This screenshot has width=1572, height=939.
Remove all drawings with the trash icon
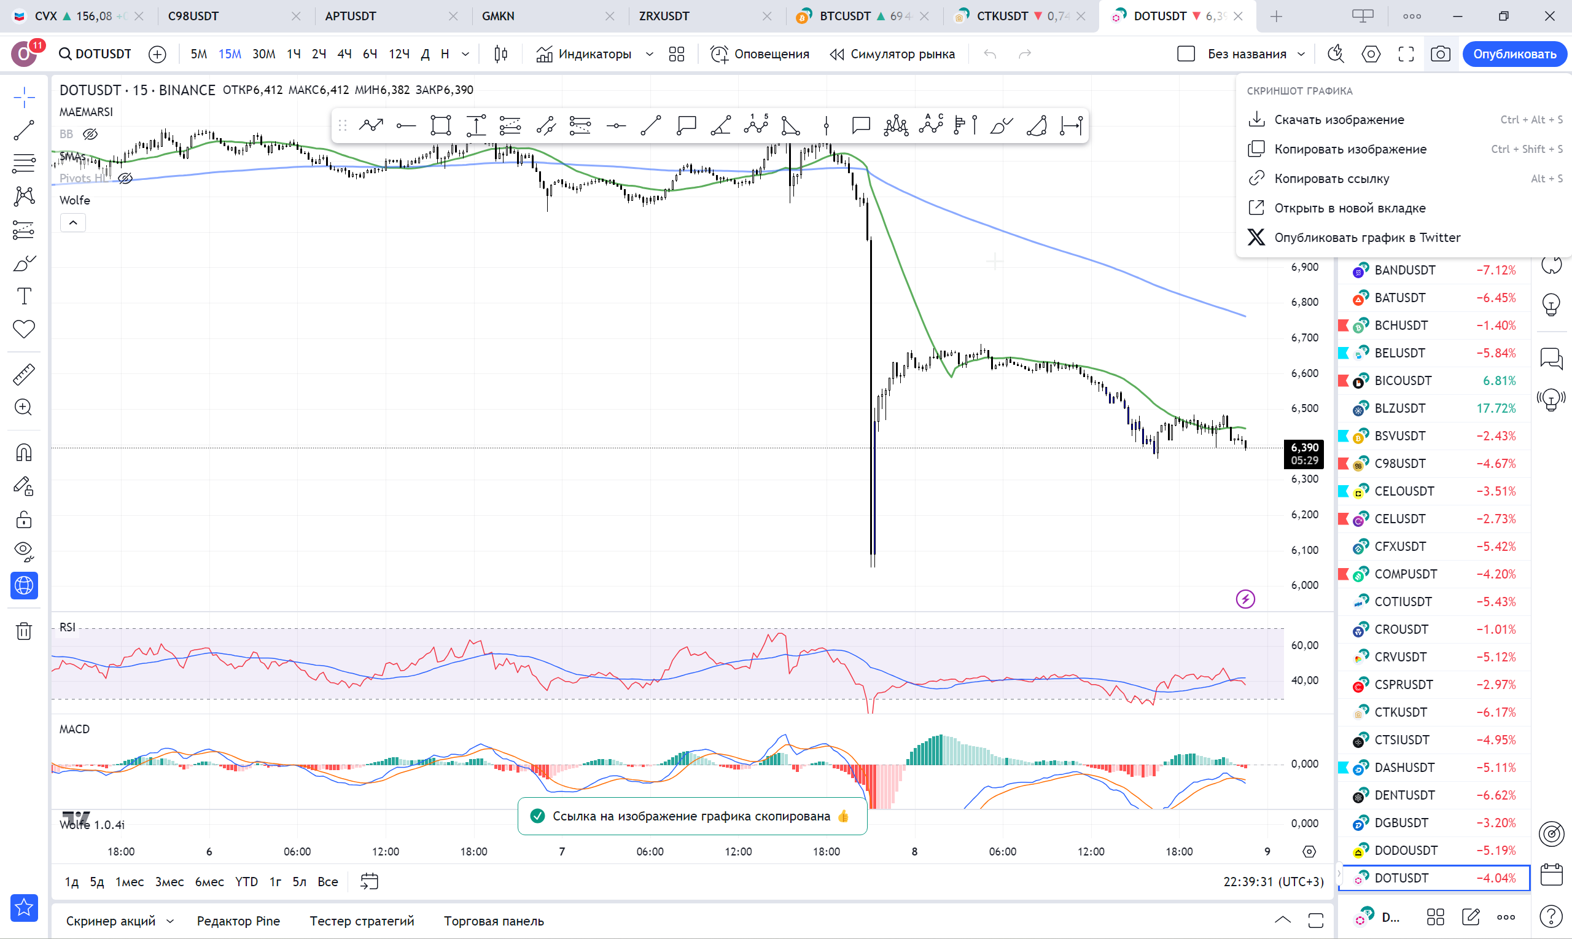[x=23, y=631]
